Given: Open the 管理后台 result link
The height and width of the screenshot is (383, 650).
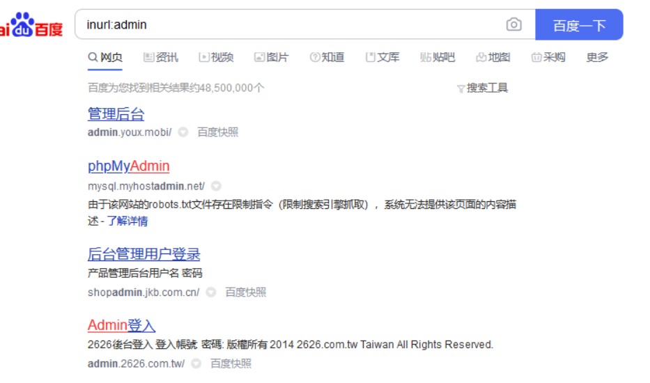Looking at the screenshot, I should [x=116, y=114].
